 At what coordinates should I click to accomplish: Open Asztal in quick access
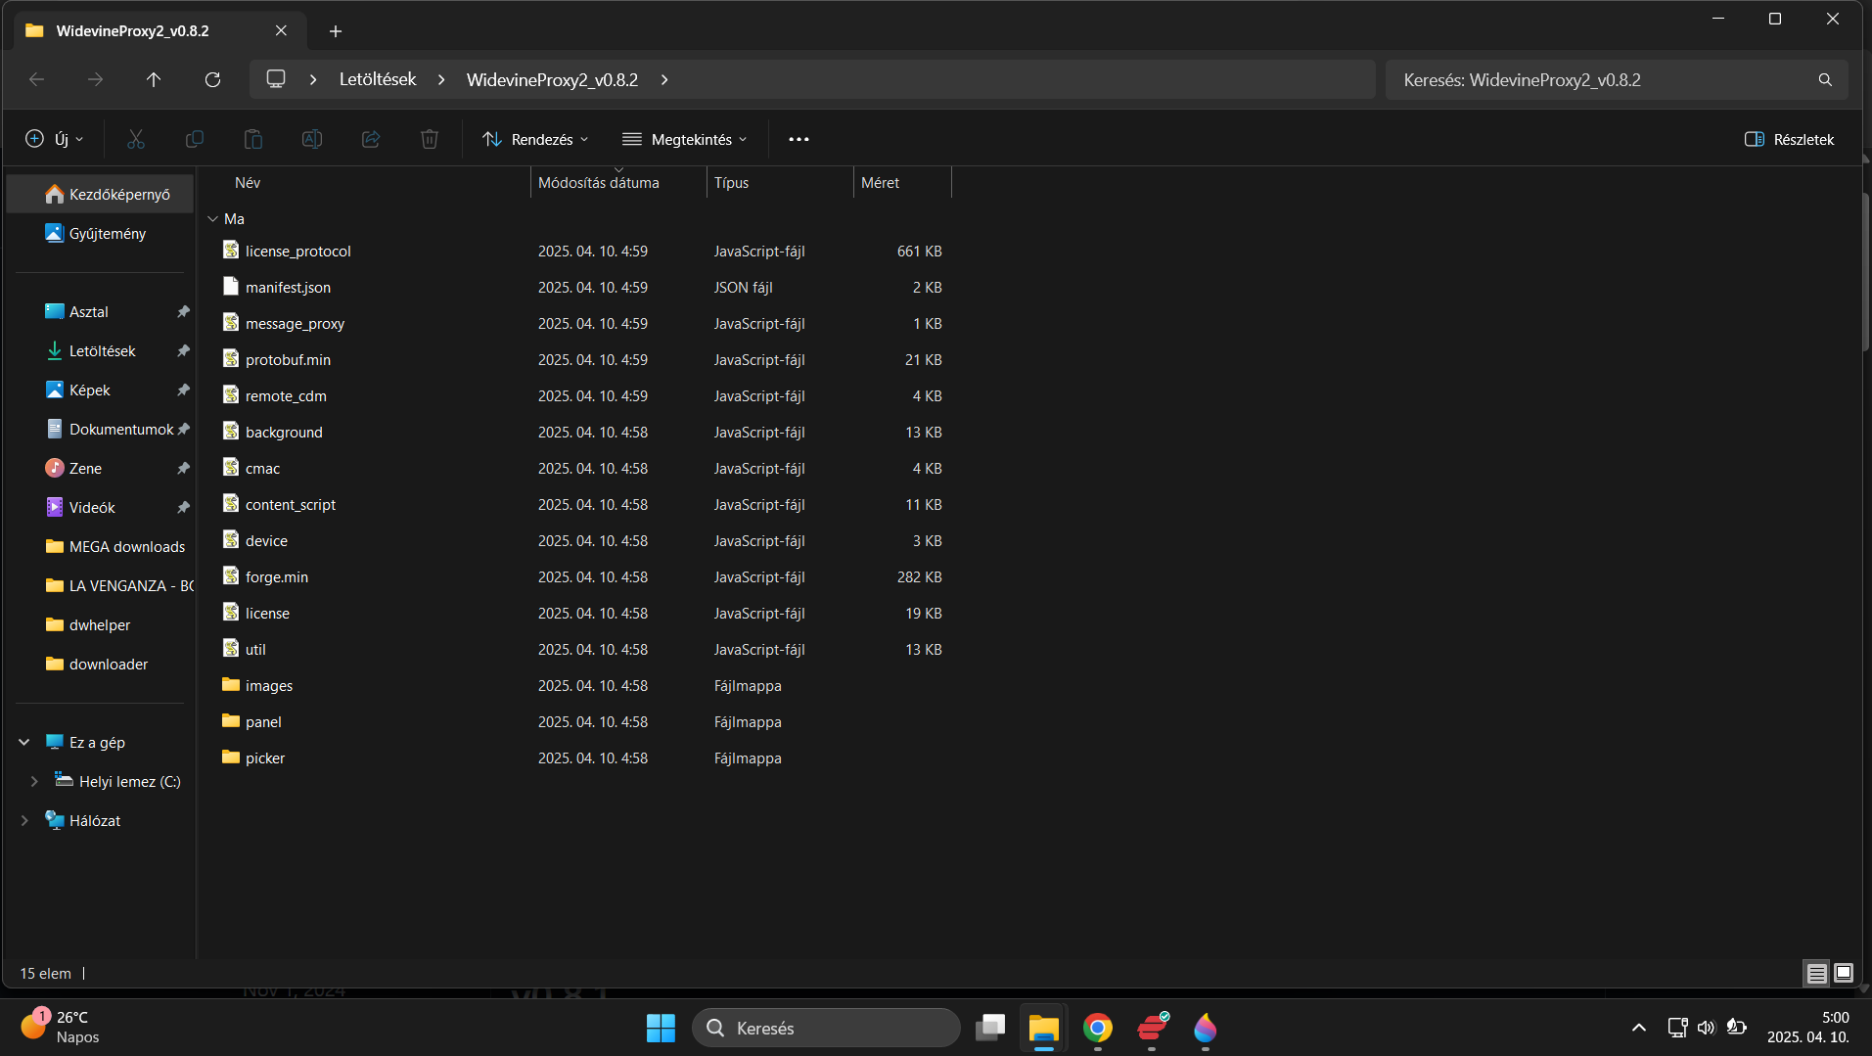point(100,311)
